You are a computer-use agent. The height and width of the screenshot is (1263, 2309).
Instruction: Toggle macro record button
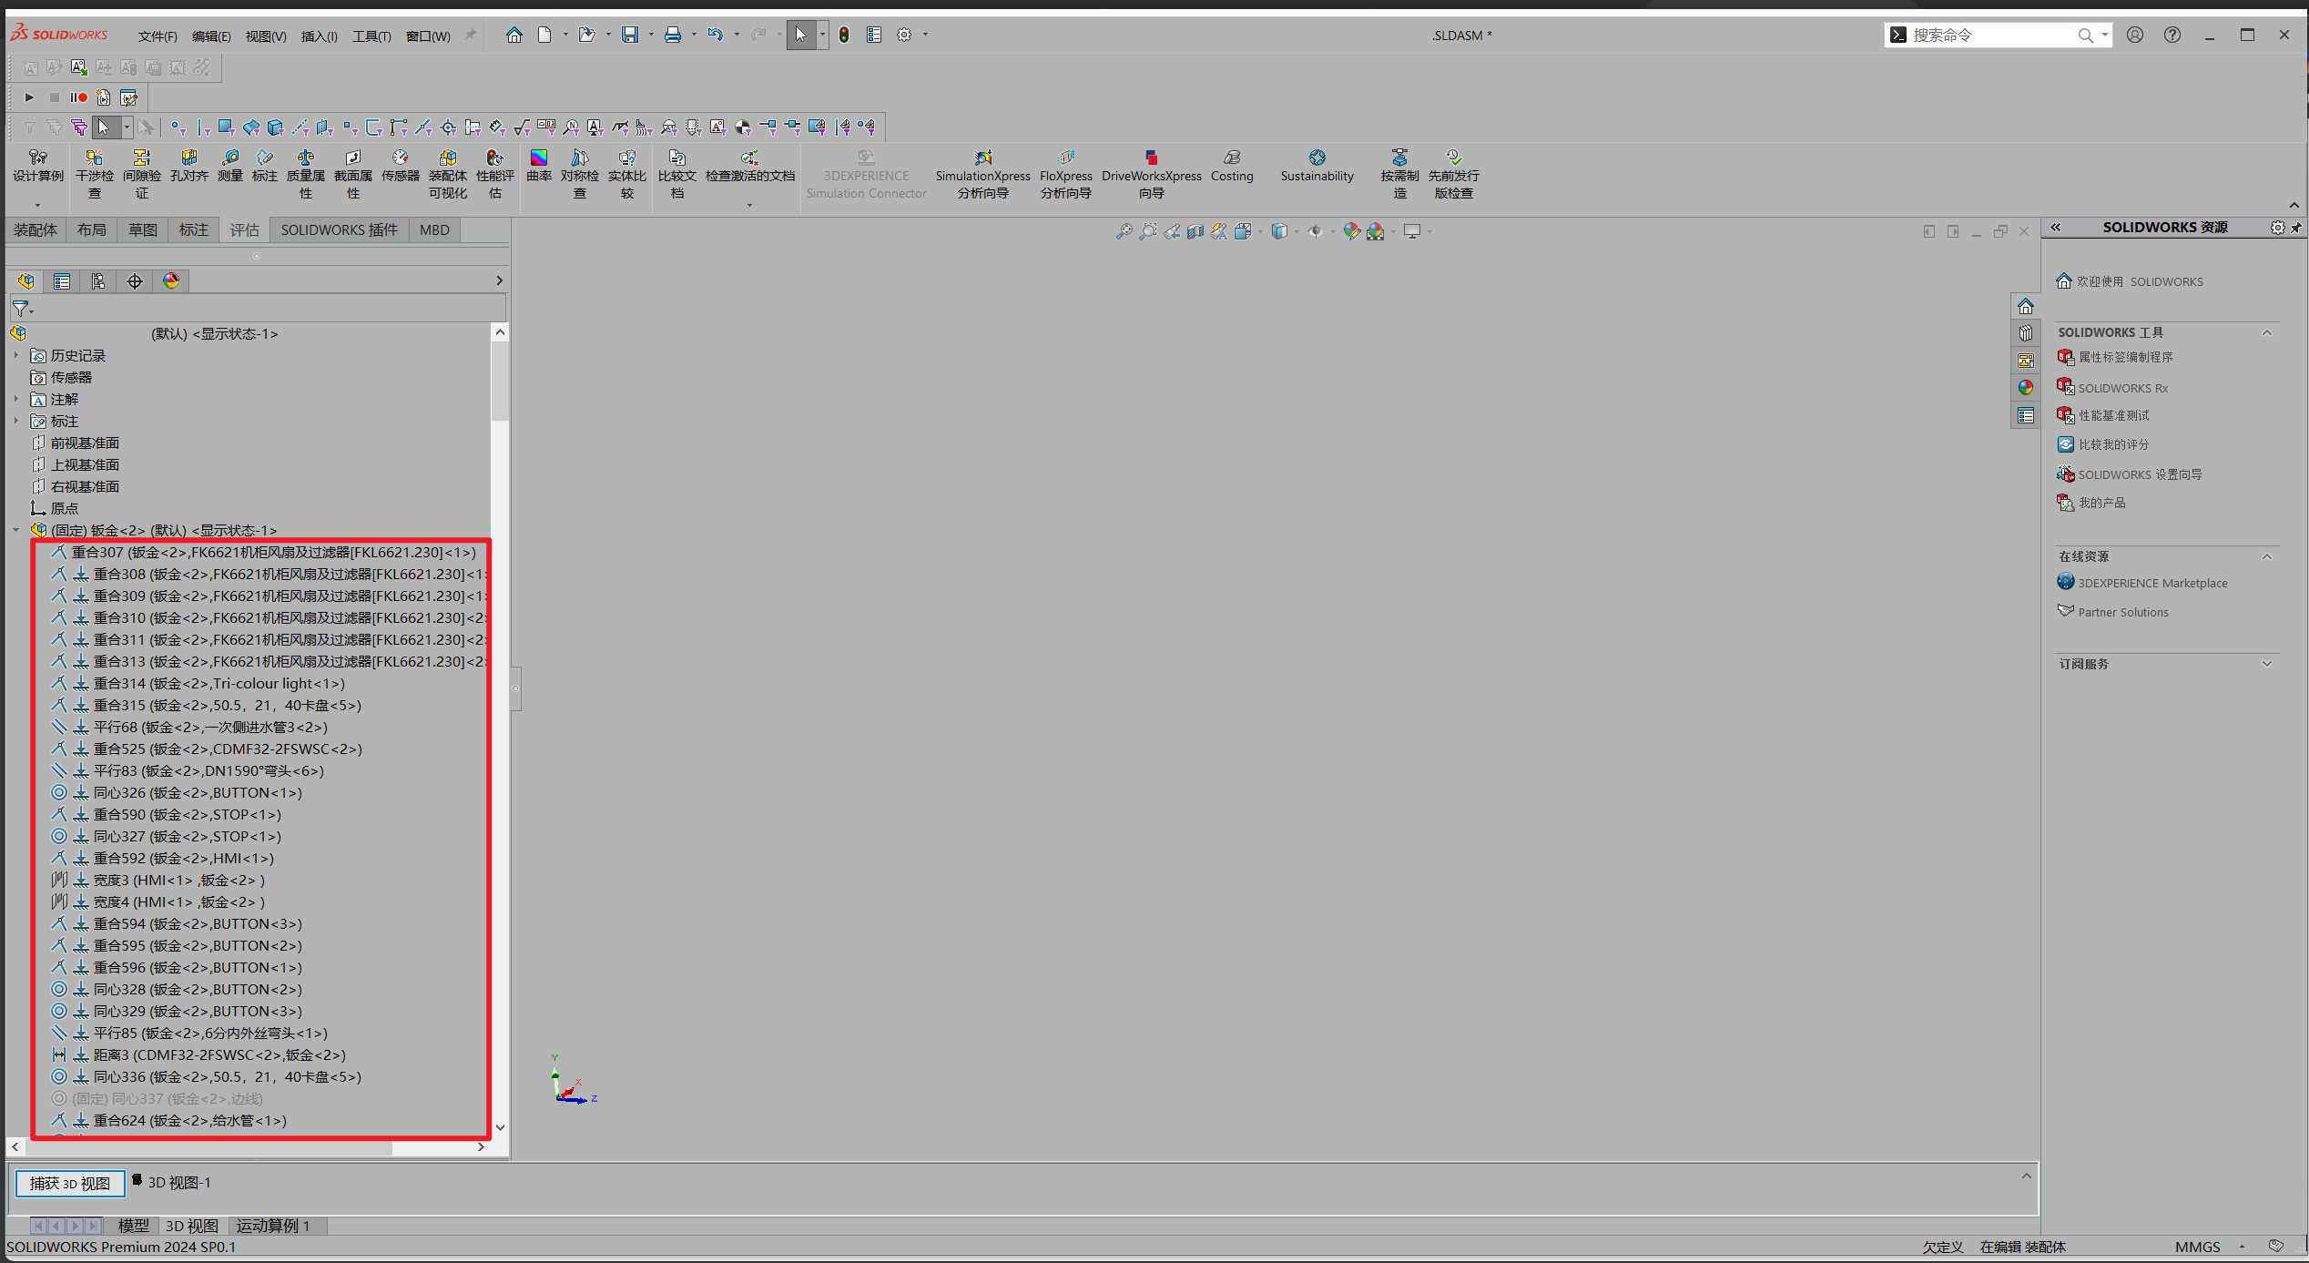(79, 97)
